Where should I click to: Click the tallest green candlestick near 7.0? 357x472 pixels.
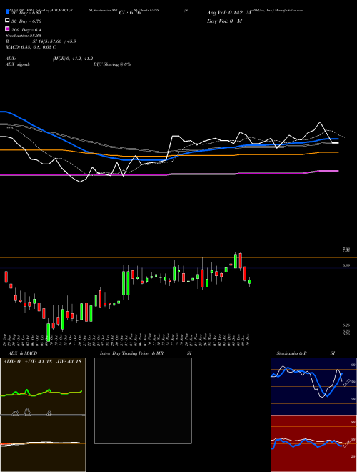coord(236,261)
